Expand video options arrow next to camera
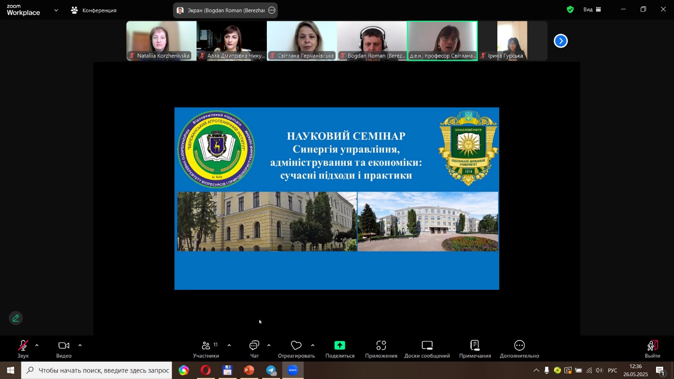The image size is (674, 379). tap(80, 345)
